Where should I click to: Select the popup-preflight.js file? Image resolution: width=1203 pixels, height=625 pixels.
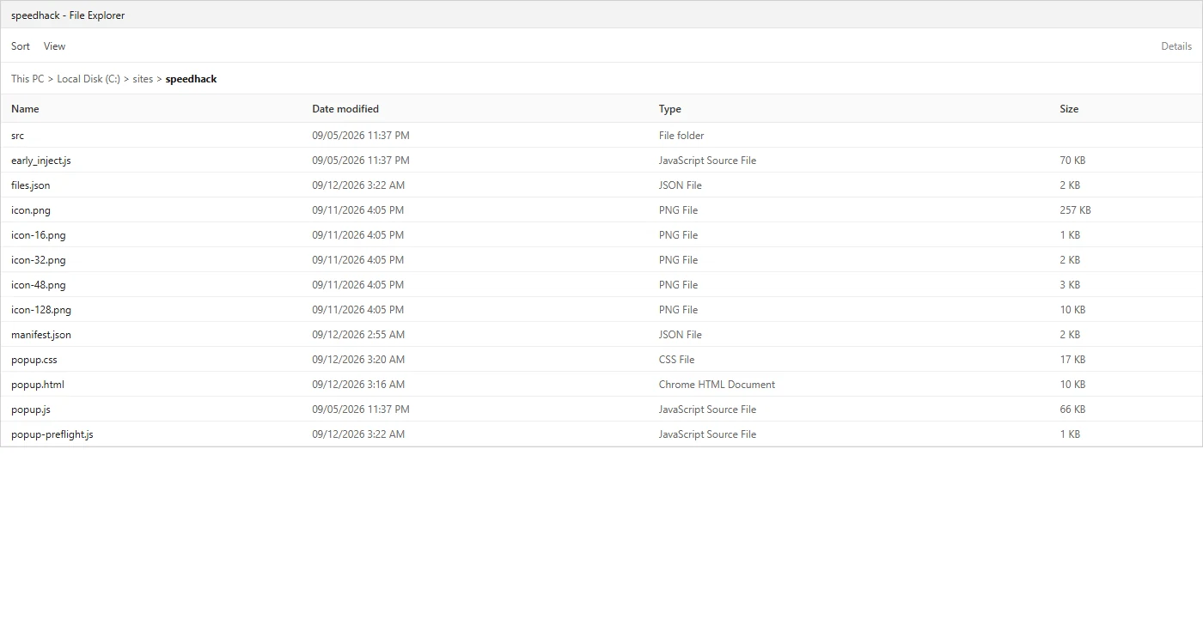(601, 434)
